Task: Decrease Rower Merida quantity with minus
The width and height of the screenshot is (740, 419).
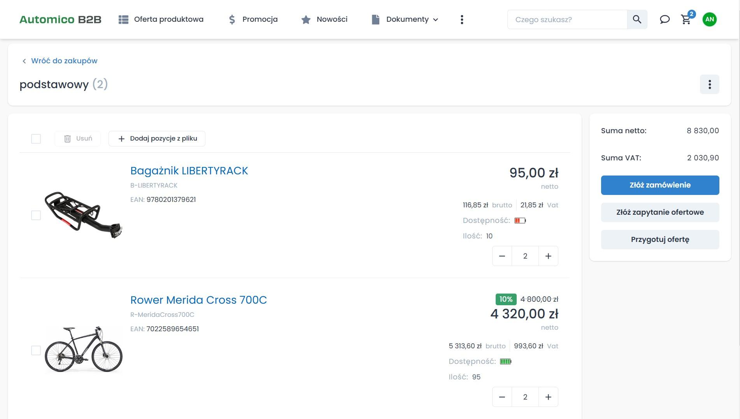Action: [502, 397]
